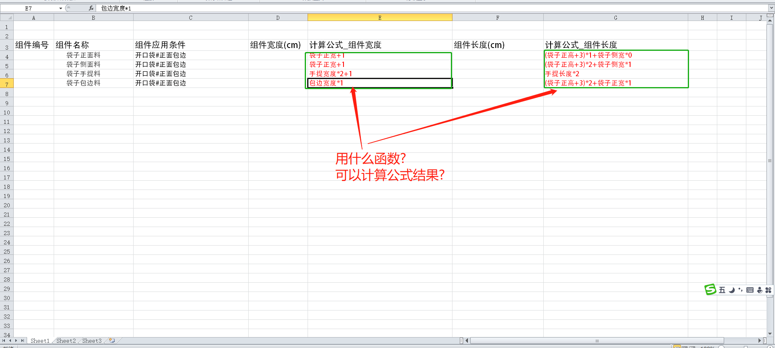
Task: Expand the formula bar with right-end arrow
Action: pos(771,8)
